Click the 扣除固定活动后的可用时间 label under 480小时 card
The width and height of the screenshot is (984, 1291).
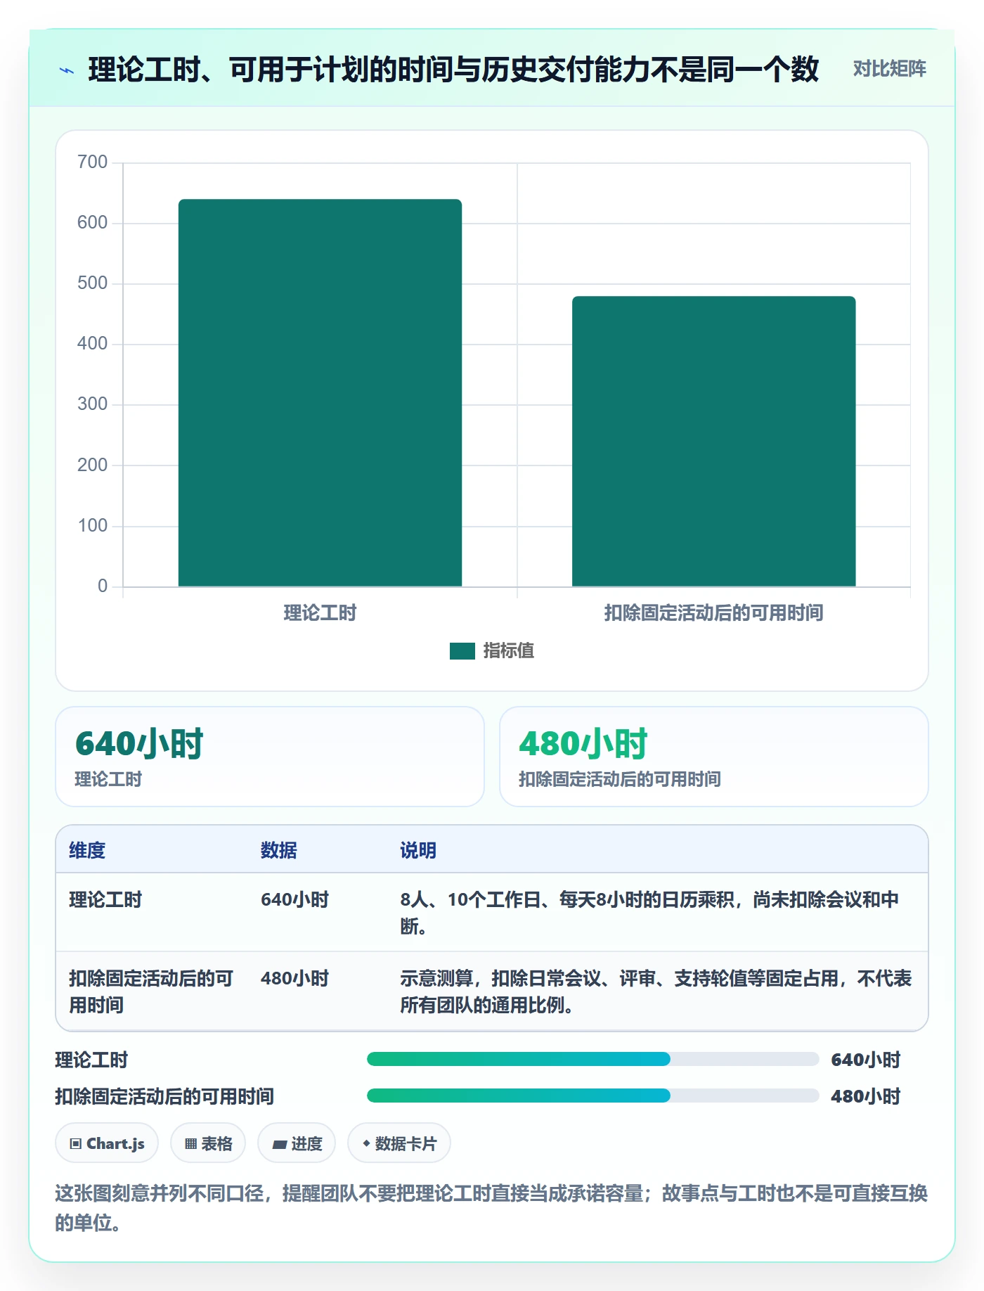pos(620,779)
